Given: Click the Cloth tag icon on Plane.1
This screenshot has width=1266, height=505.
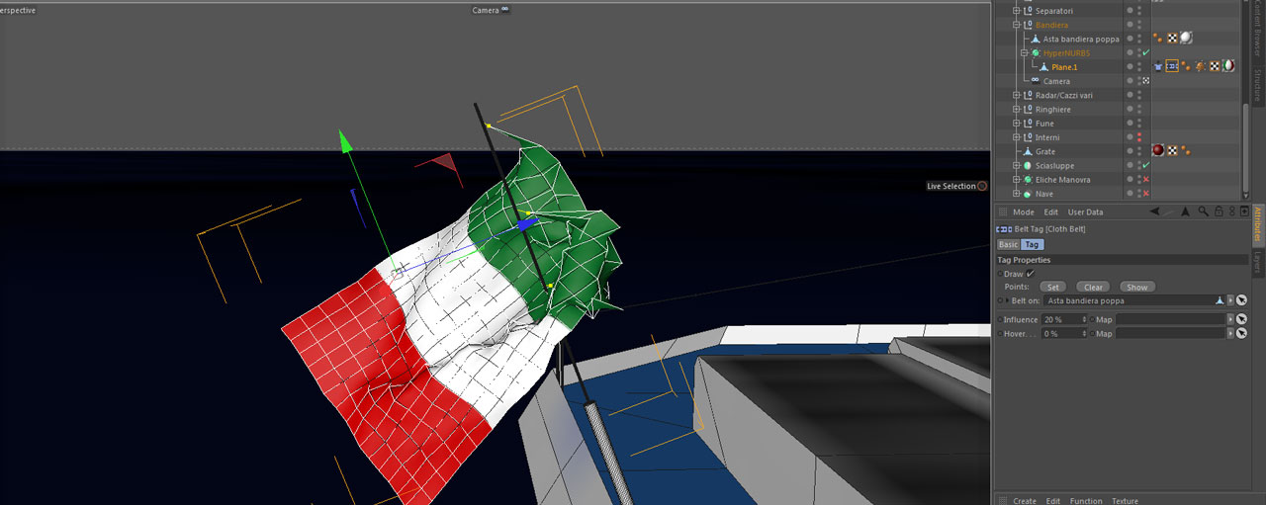Looking at the screenshot, I should coord(1158,66).
